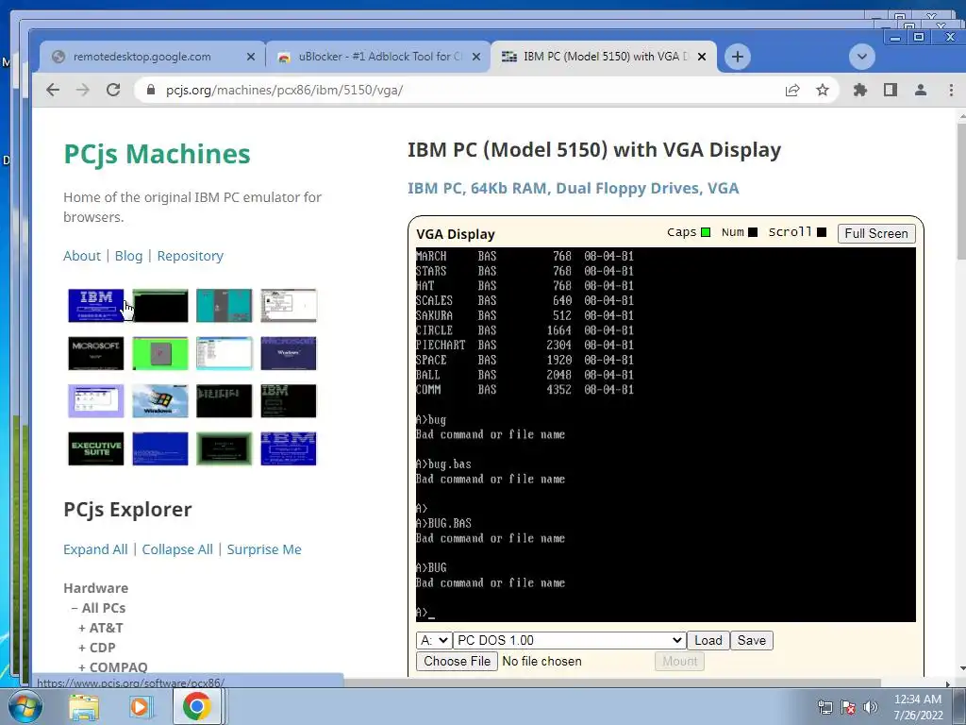
Task: Click Collapse All in PCjs Explorer
Action: (x=177, y=549)
